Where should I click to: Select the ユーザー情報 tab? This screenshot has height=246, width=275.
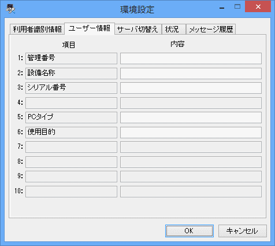point(90,28)
